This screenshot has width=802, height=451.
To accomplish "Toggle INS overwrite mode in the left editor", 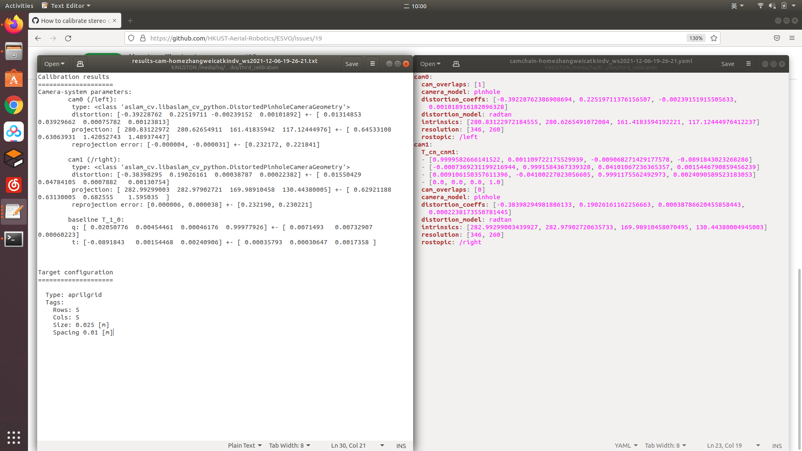I will pyautogui.click(x=400, y=446).
